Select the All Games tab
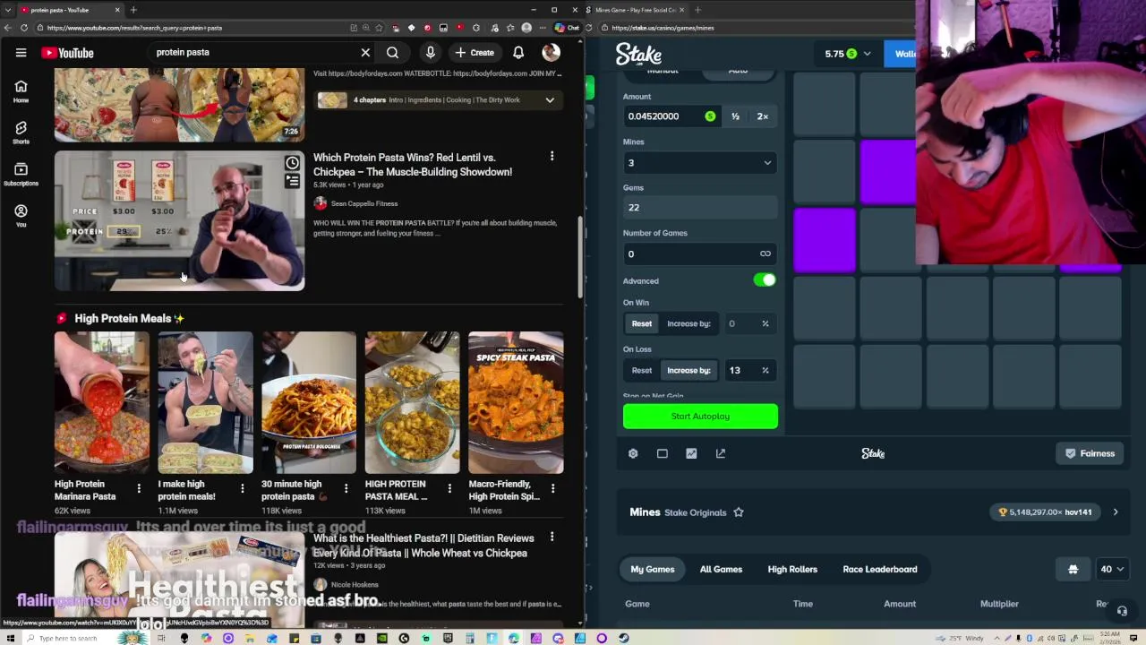The width and height of the screenshot is (1146, 645). [721, 569]
